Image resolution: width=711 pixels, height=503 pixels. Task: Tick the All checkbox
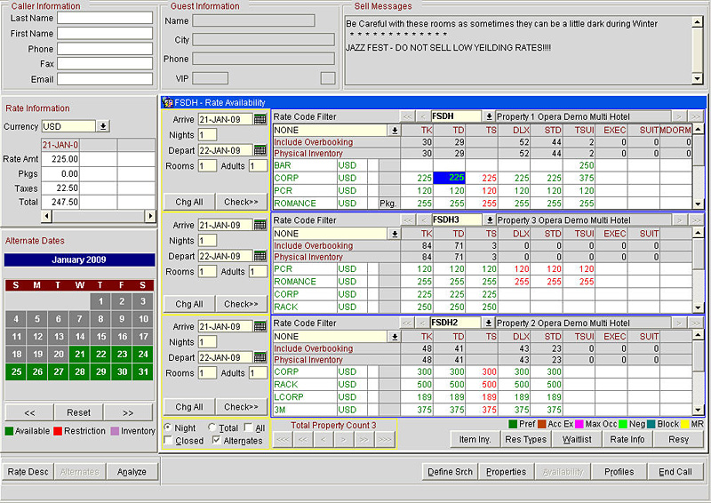(248, 427)
